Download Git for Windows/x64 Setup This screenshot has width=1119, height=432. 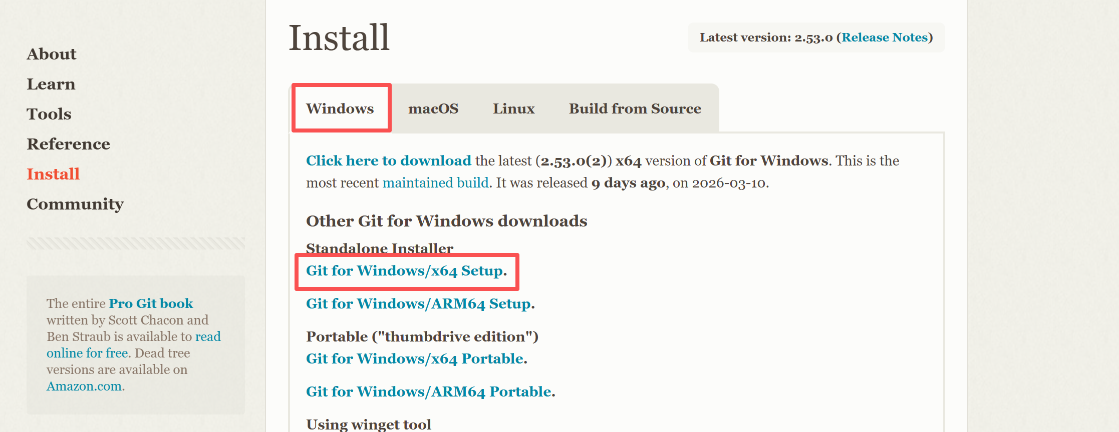click(405, 271)
